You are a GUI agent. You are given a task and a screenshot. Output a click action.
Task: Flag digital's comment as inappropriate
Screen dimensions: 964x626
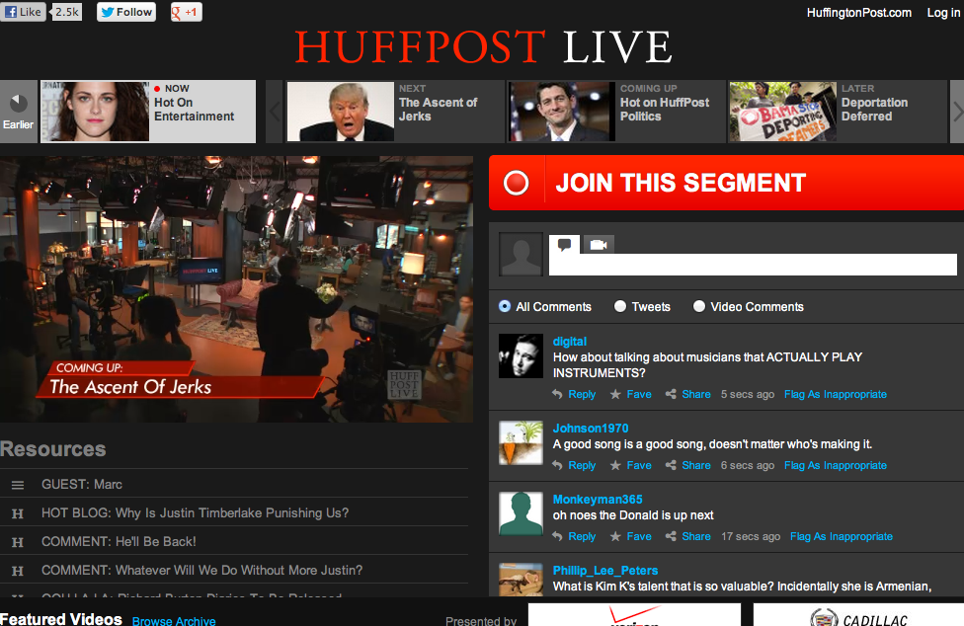click(835, 394)
